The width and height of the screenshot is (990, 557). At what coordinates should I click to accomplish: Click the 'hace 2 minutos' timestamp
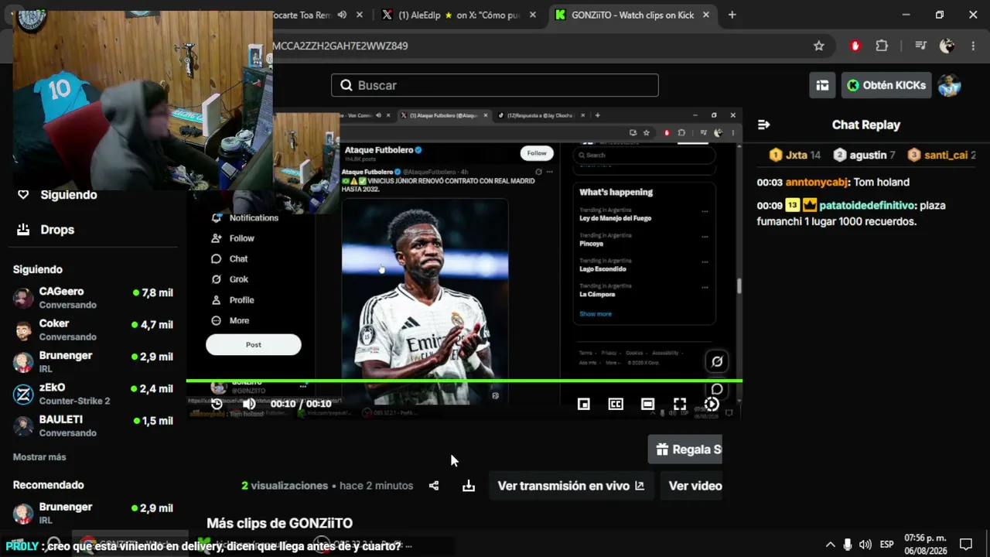coord(376,486)
